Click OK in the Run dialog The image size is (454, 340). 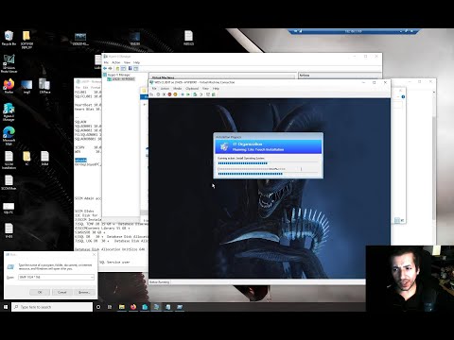point(40,292)
